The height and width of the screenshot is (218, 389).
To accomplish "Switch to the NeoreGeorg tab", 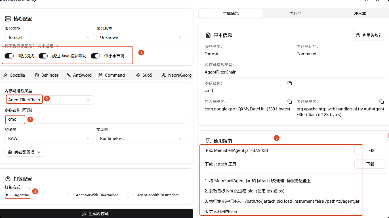I will [x=176, y=75].
